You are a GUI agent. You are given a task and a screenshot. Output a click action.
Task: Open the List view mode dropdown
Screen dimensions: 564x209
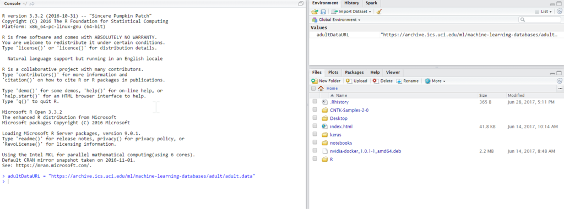coord(544,12)
